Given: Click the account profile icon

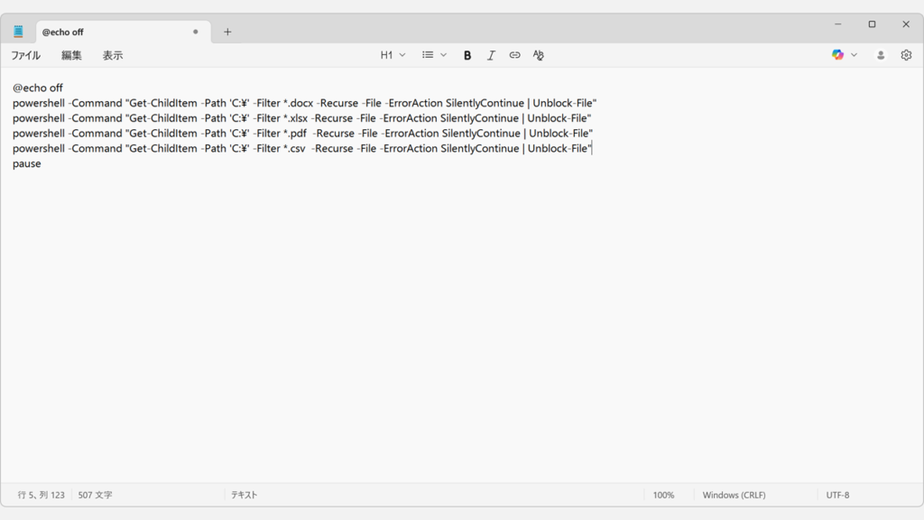Looking at the screenshot, I should pos(881,55).
